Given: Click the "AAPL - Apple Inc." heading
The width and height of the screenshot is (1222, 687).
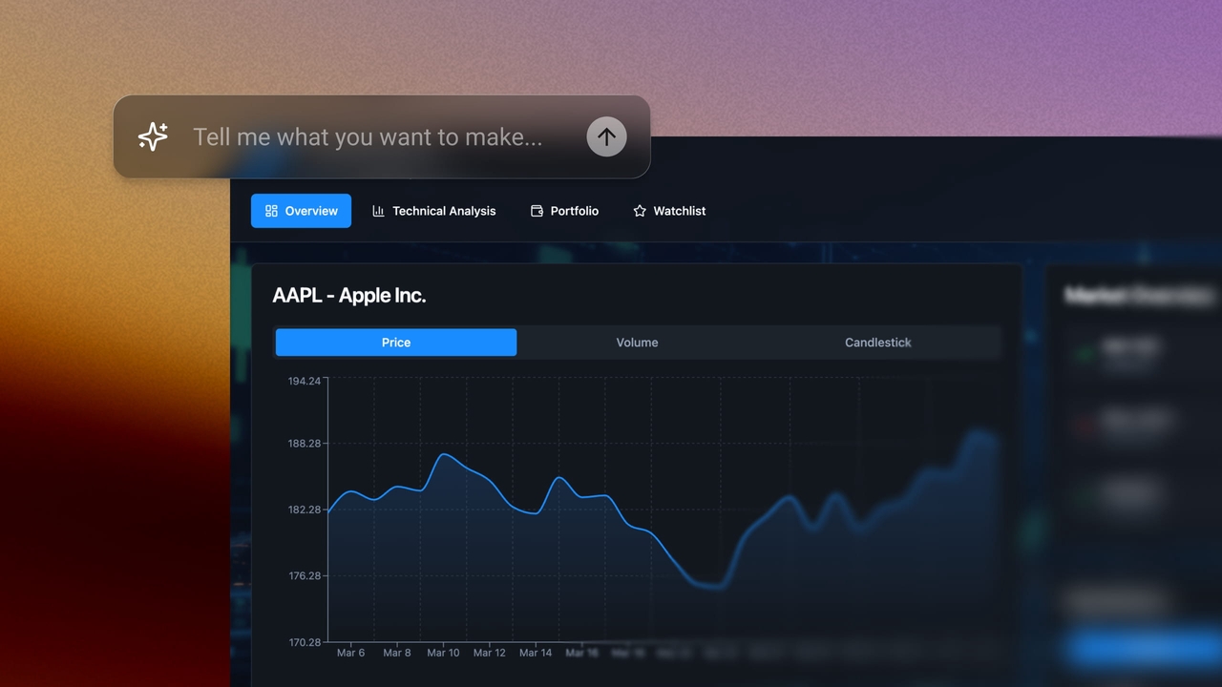Looking at the screenshot, I should click(x=349, y=296).
